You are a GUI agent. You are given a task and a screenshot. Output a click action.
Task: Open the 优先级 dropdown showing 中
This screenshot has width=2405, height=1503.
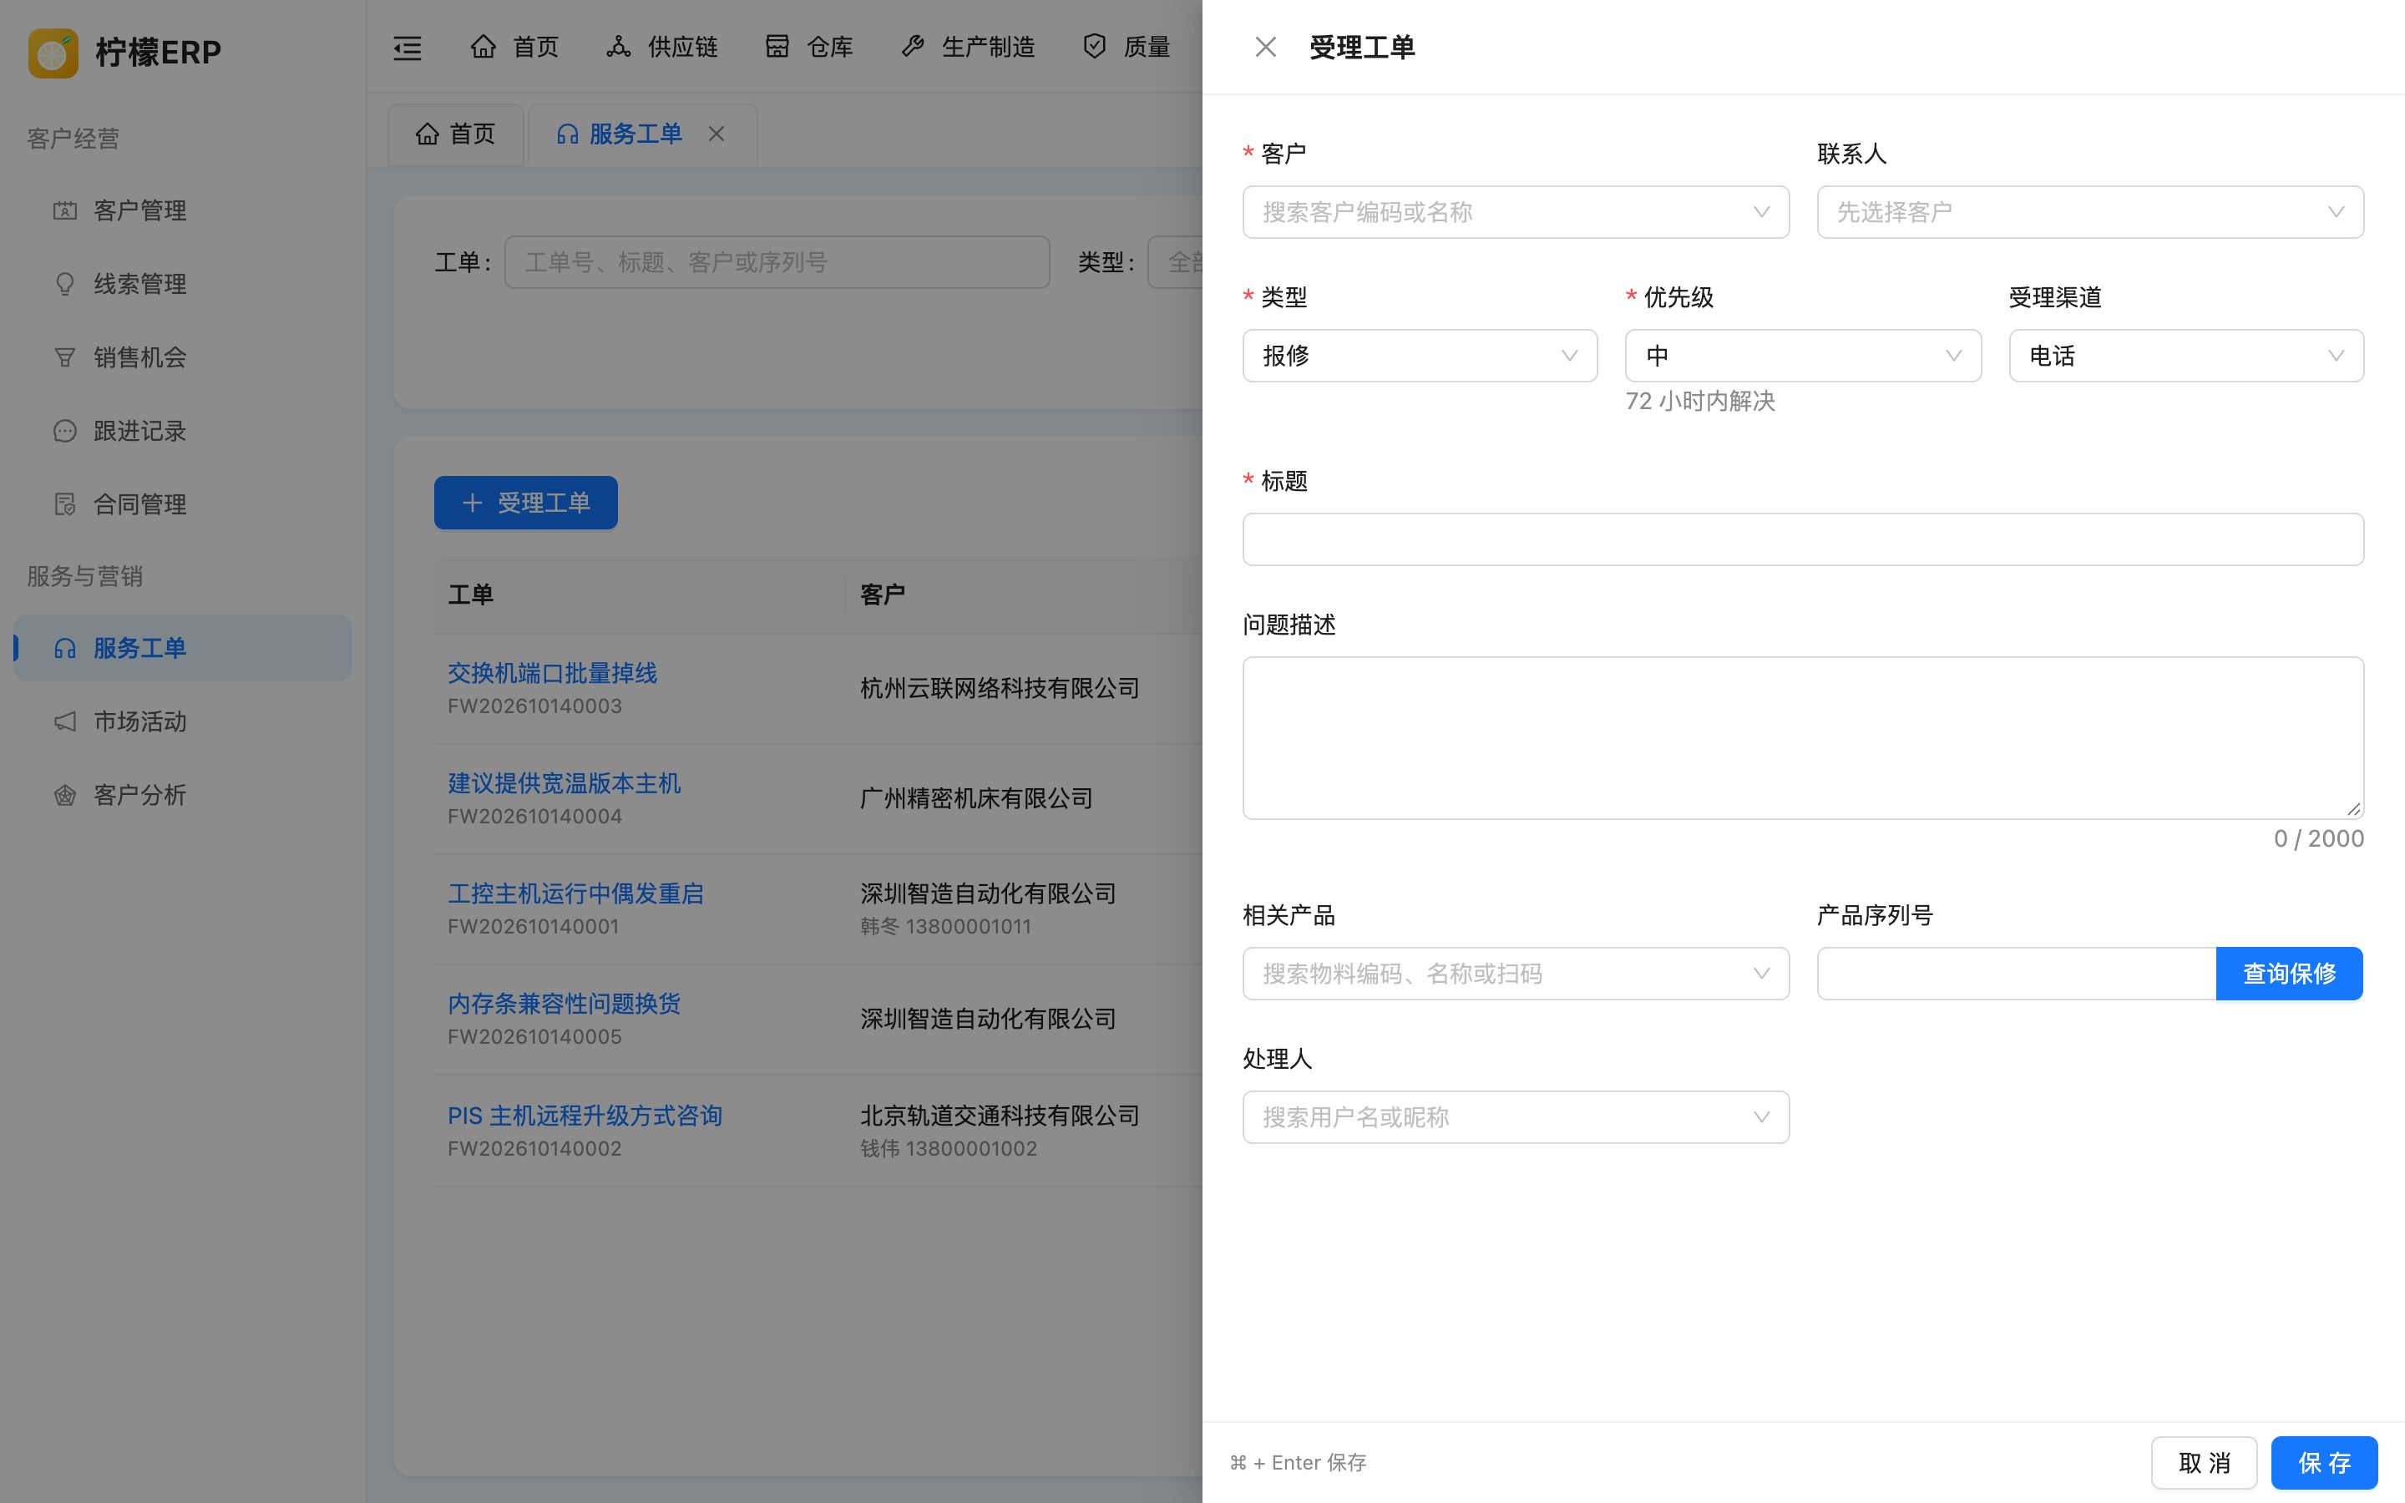pos(1803,356)
